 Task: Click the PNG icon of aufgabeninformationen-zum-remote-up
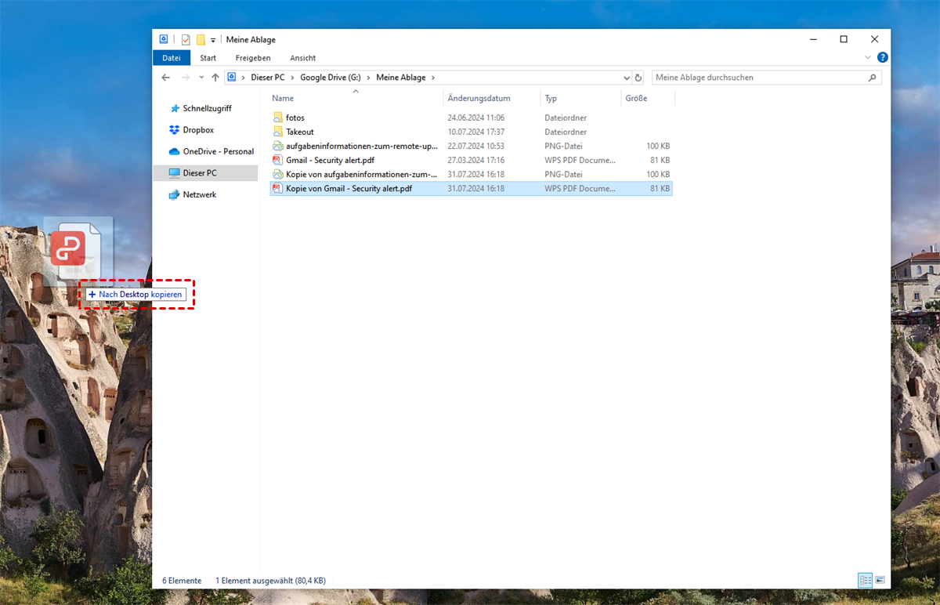[277, 146]
